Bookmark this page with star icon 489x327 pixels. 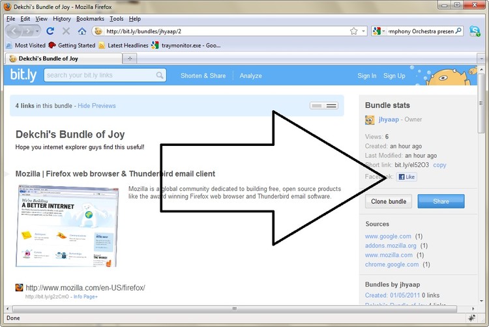(353, 31)
